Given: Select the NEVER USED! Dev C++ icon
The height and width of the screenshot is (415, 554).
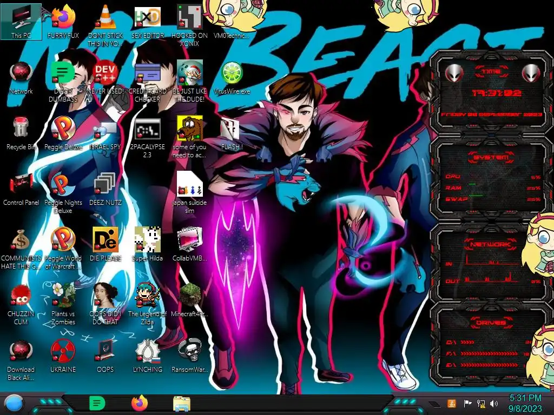Looking at the screenshot, I should click(105, 78).
